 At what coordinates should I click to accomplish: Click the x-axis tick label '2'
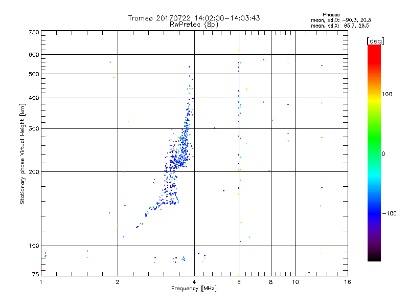coord(118,282)
